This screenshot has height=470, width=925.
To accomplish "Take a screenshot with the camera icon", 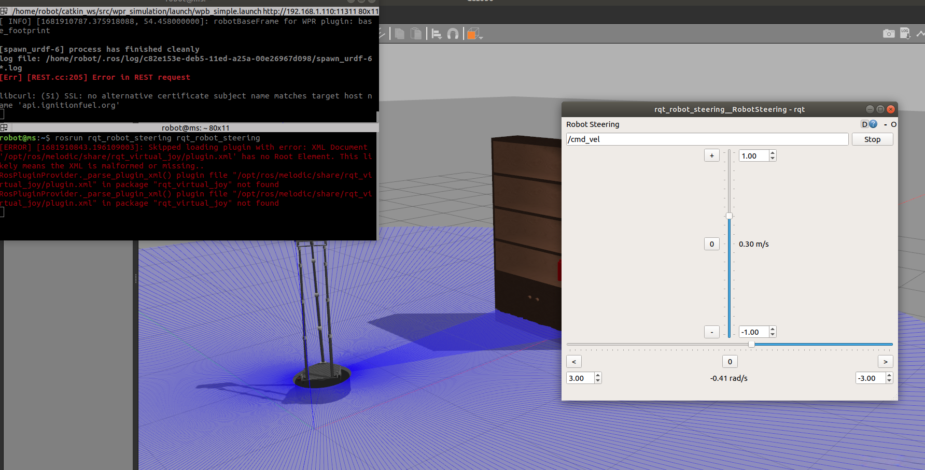I will pyautogui.click(x=888, y=34).
